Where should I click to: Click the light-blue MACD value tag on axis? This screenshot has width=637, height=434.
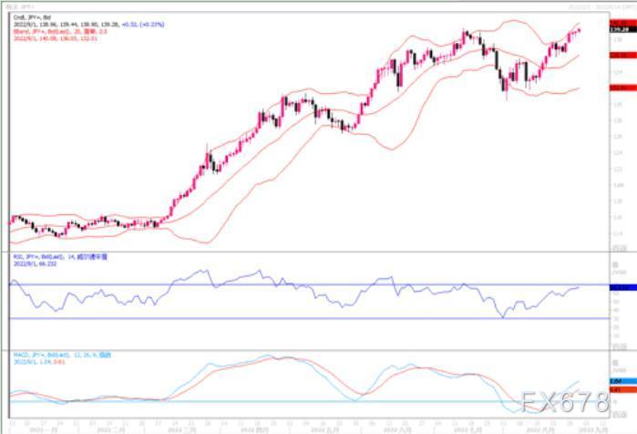pyautogui.click(x=623, y=381)
